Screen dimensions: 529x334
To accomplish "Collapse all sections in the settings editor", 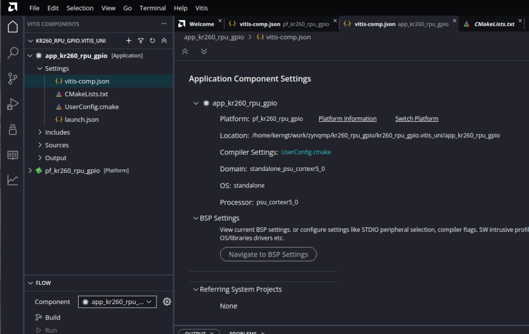I will [x=185, y=51].
